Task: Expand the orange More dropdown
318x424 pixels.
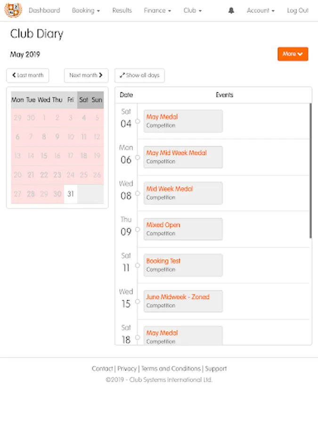Action: tap(293, 54)
